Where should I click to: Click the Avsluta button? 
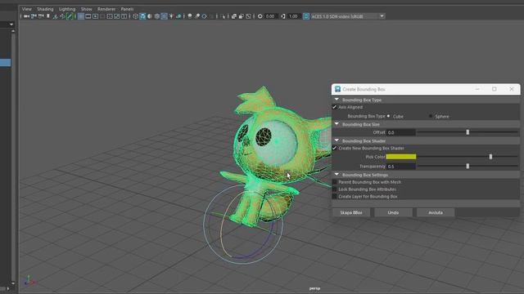click(x=436, y=212)
